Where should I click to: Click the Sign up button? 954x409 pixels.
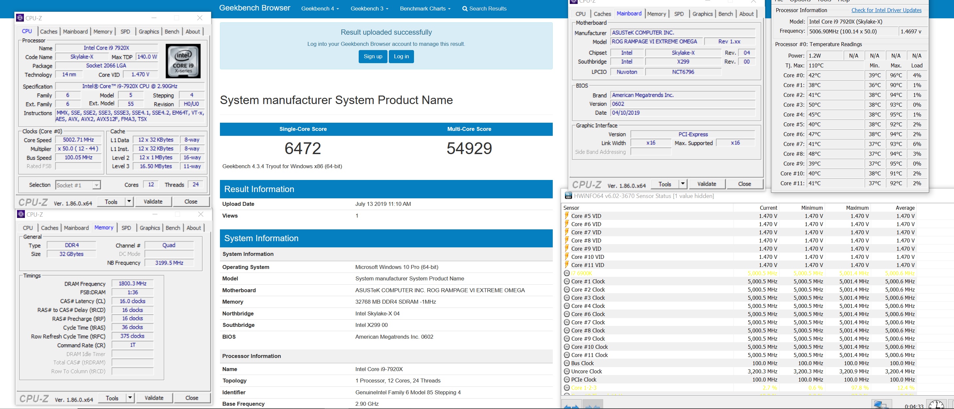373,56
